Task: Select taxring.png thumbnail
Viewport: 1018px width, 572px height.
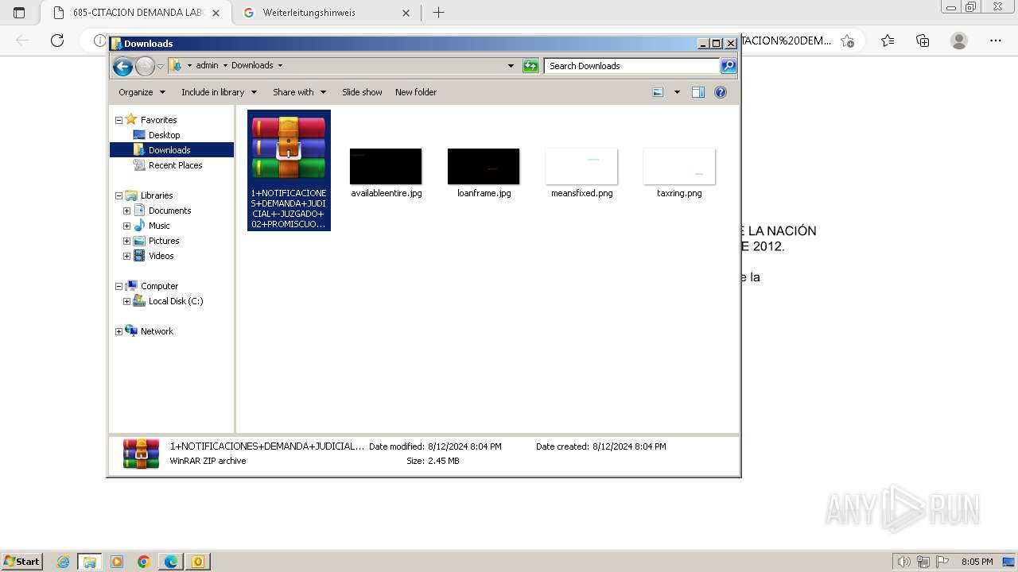Action: 679,166
